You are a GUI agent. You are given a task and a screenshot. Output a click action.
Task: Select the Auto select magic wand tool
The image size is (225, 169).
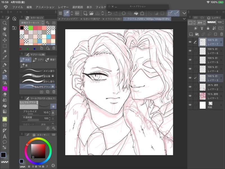4,52
